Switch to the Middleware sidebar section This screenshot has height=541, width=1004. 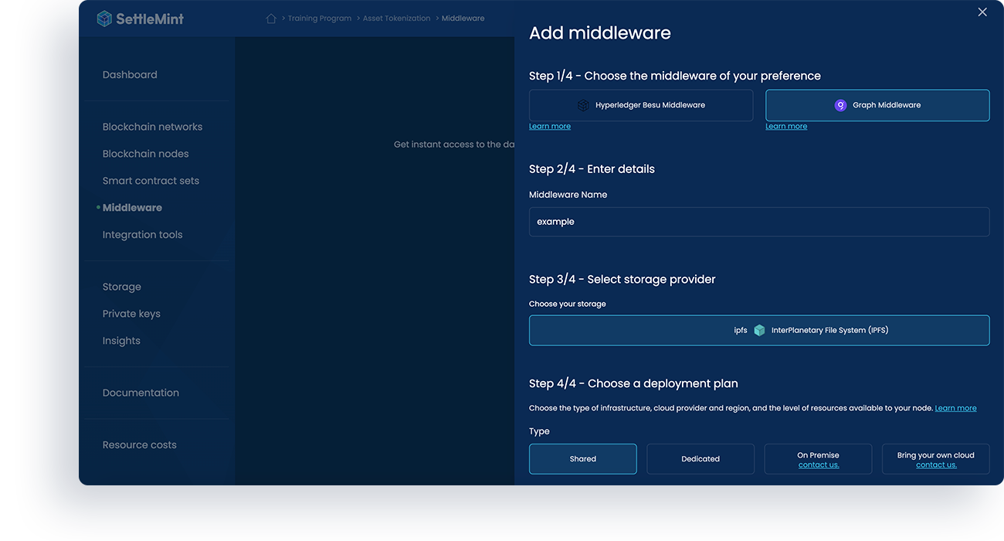pos(132,207)
